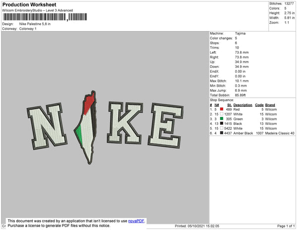Click the 'N#' column header

pos(217,105)
